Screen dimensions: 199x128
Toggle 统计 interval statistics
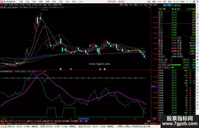click(131, 5)
